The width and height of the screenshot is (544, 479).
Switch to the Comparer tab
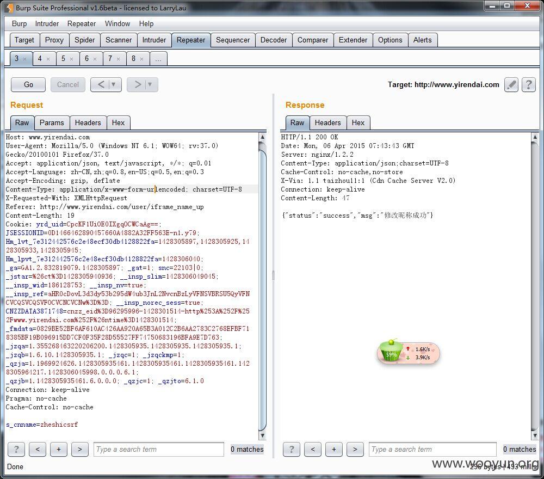coord(313,40)
